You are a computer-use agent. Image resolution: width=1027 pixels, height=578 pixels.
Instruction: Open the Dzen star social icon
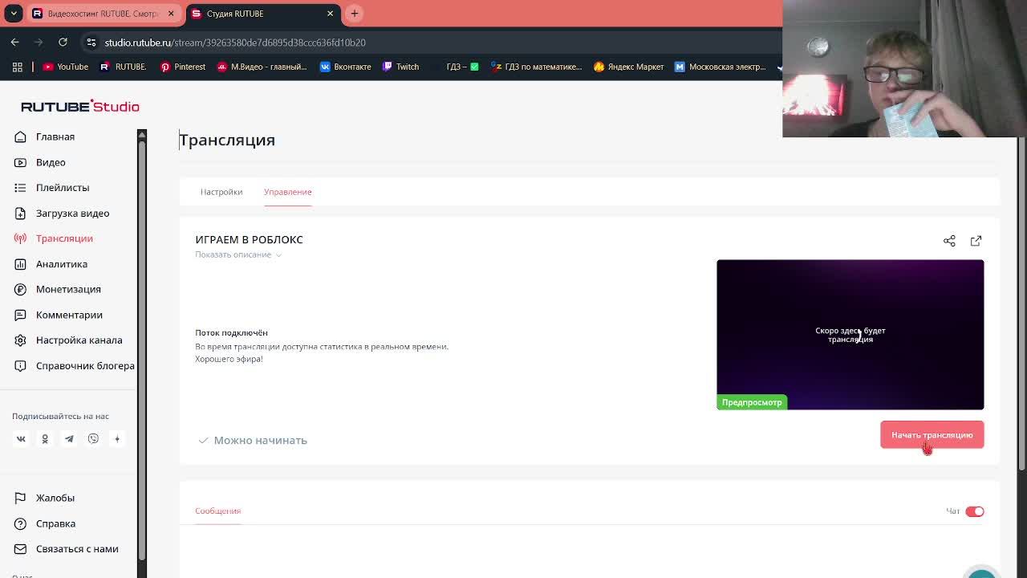pos(117,439)
